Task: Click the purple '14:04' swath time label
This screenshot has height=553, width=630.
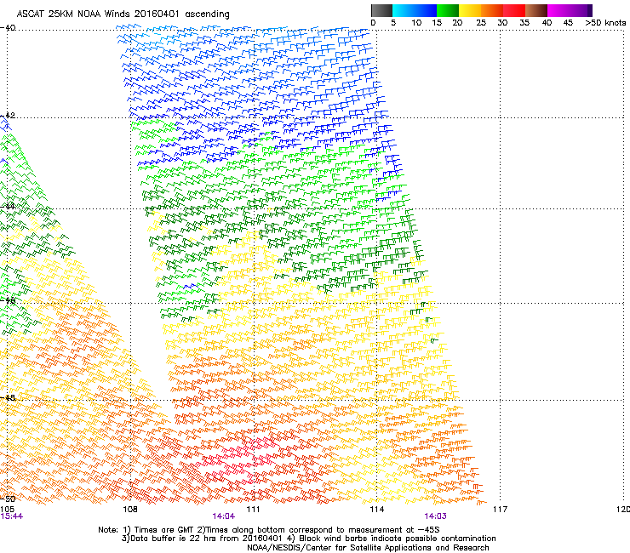Action: 223,516
